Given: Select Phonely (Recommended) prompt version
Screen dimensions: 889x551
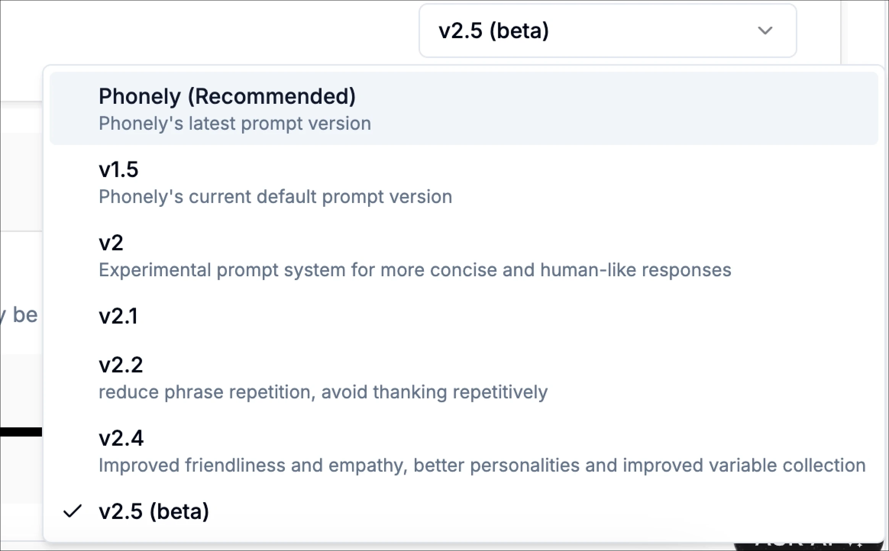Looking at the screenshot, I should 228,96.
